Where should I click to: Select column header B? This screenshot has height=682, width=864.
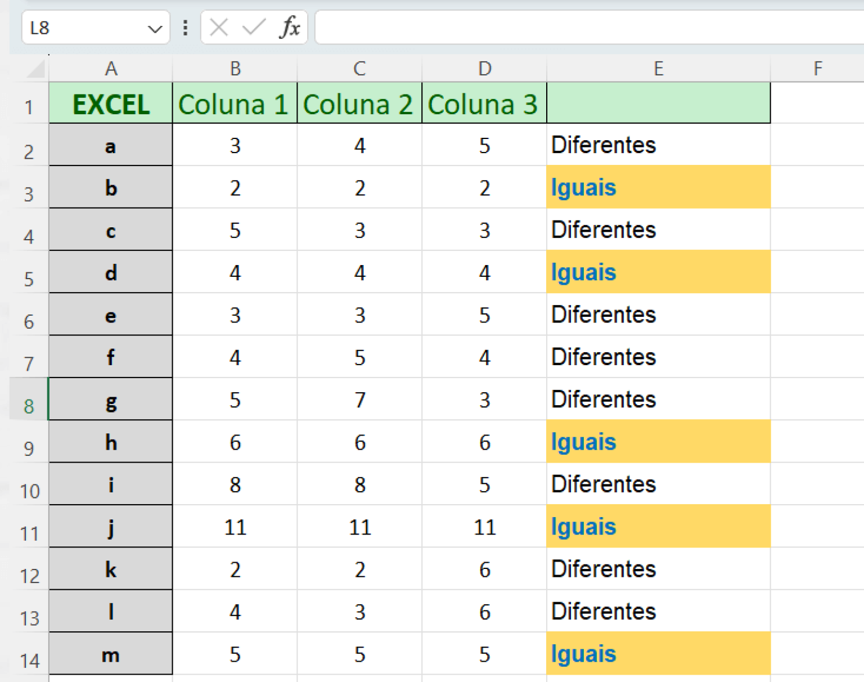coord(235,68)
